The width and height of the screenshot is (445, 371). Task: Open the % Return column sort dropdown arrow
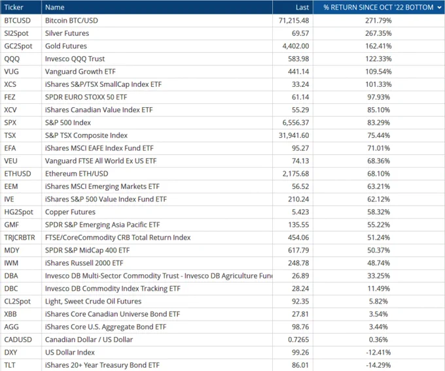coord(439,8)
